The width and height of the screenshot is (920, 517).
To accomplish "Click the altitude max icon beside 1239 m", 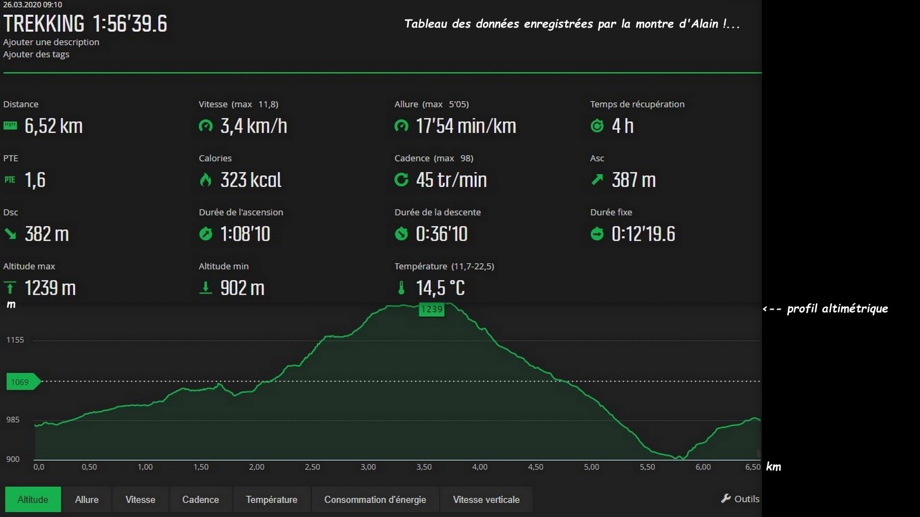I will (10, 288).
